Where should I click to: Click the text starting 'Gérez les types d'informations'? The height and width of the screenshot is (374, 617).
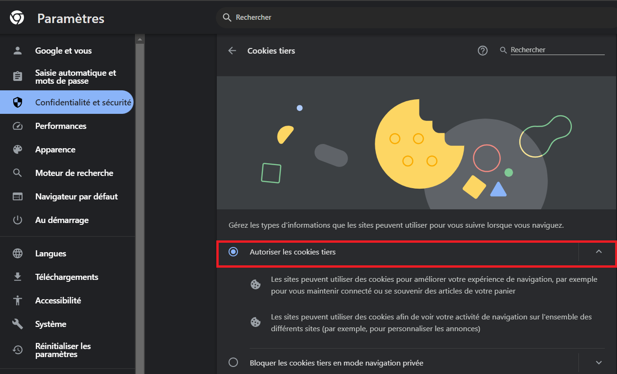(x=396, y=225)
